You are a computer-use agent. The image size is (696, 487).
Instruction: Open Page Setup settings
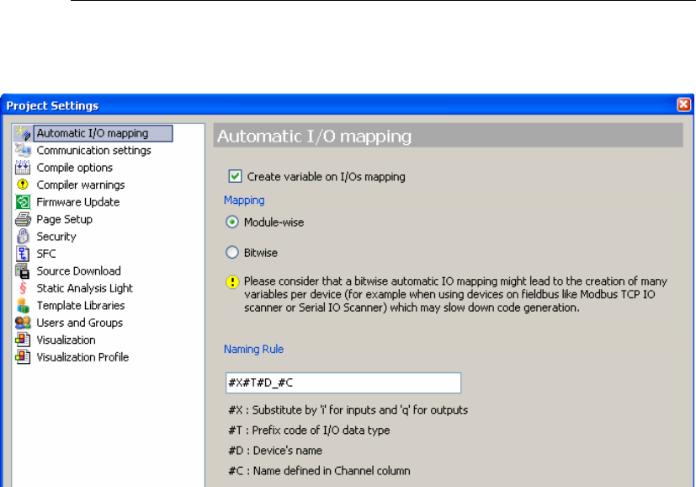pyautogui.click(x=64, y=220)
